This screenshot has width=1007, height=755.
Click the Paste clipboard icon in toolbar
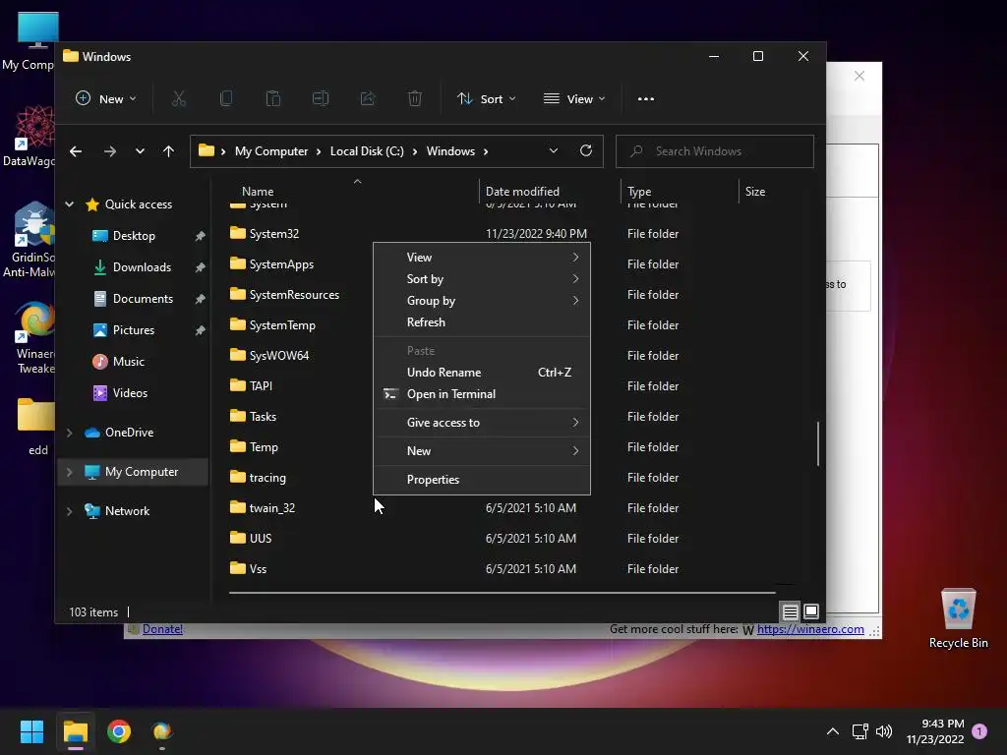pos(273,99)
